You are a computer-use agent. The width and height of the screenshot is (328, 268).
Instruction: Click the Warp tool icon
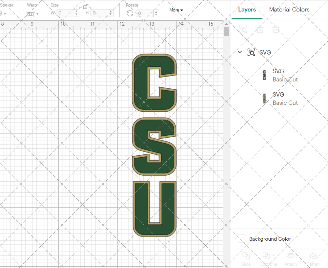[x=30, y=14]
